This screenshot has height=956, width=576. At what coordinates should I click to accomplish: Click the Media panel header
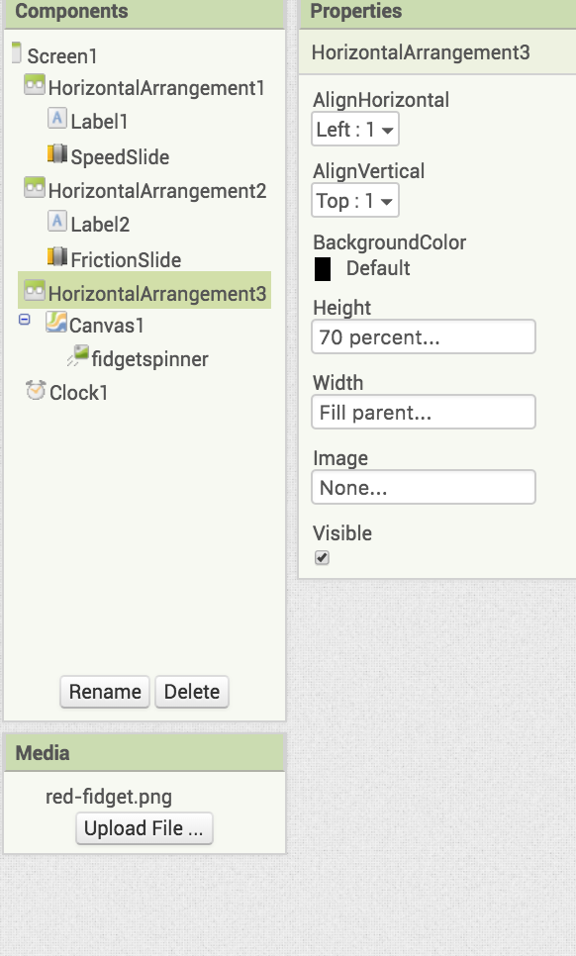[x=144, y=753]
